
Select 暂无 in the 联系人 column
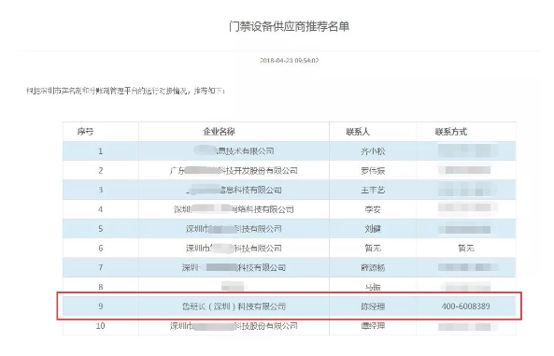373,249
